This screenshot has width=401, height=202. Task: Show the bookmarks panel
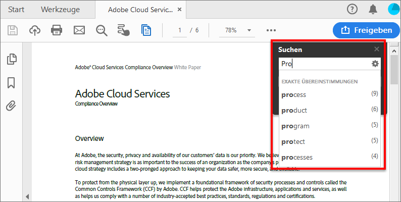(11, 82)
